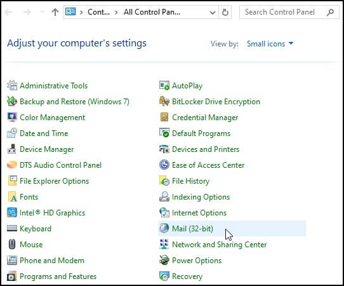Open the Phone and Modem link text

pyautogui.click(x=52, y=261)
